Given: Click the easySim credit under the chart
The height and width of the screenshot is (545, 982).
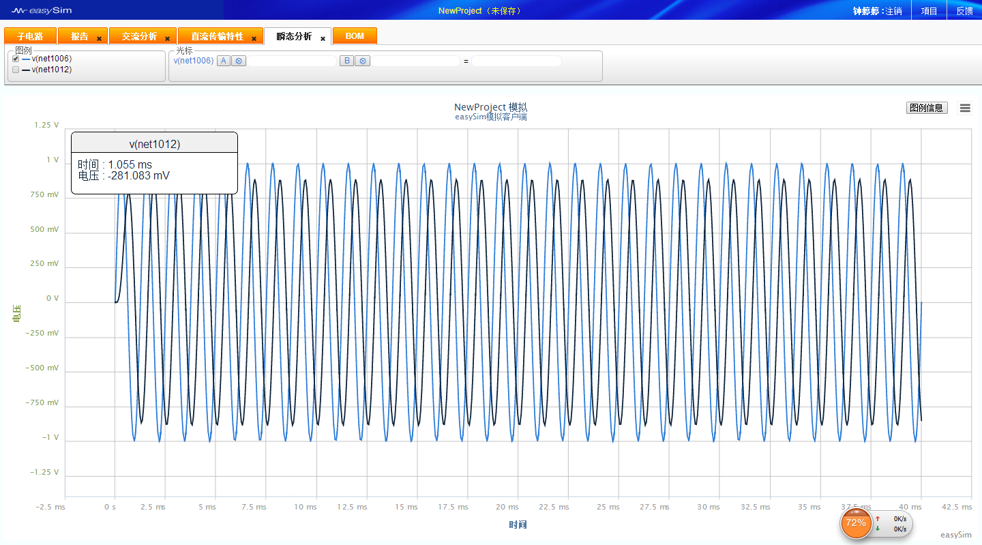Looking at the screenshot, I should (x=956, y=535).
